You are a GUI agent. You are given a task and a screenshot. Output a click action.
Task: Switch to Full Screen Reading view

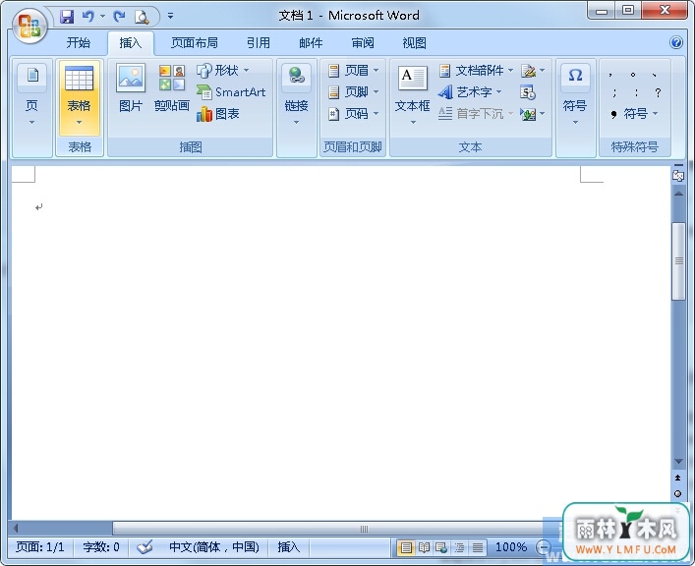point(424,548)
